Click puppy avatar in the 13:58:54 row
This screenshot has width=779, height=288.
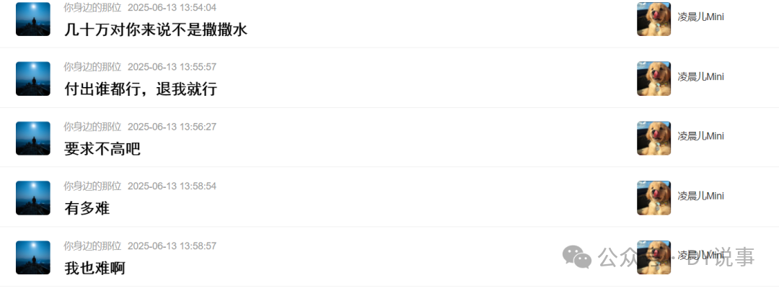pyautogui.click(x=653, y=198)
